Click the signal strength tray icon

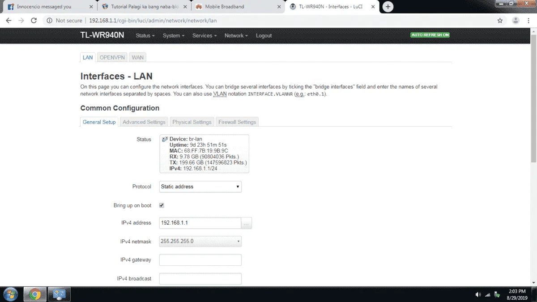tap(488, 294)
